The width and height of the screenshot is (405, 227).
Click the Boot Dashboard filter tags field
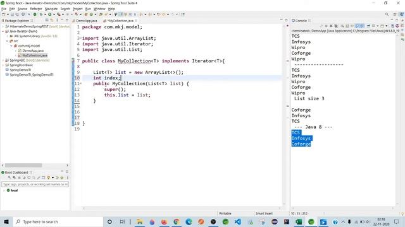tap(35, 184)
